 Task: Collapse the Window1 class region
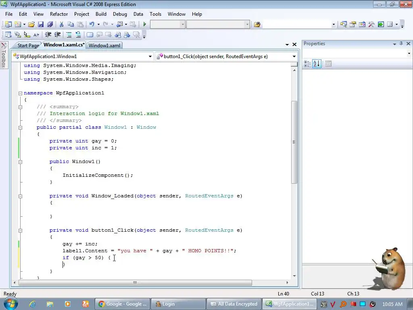point(20,127)
